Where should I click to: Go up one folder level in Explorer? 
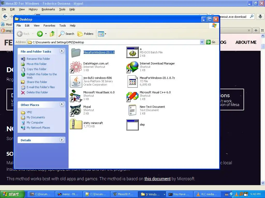[x=52, y=34]
